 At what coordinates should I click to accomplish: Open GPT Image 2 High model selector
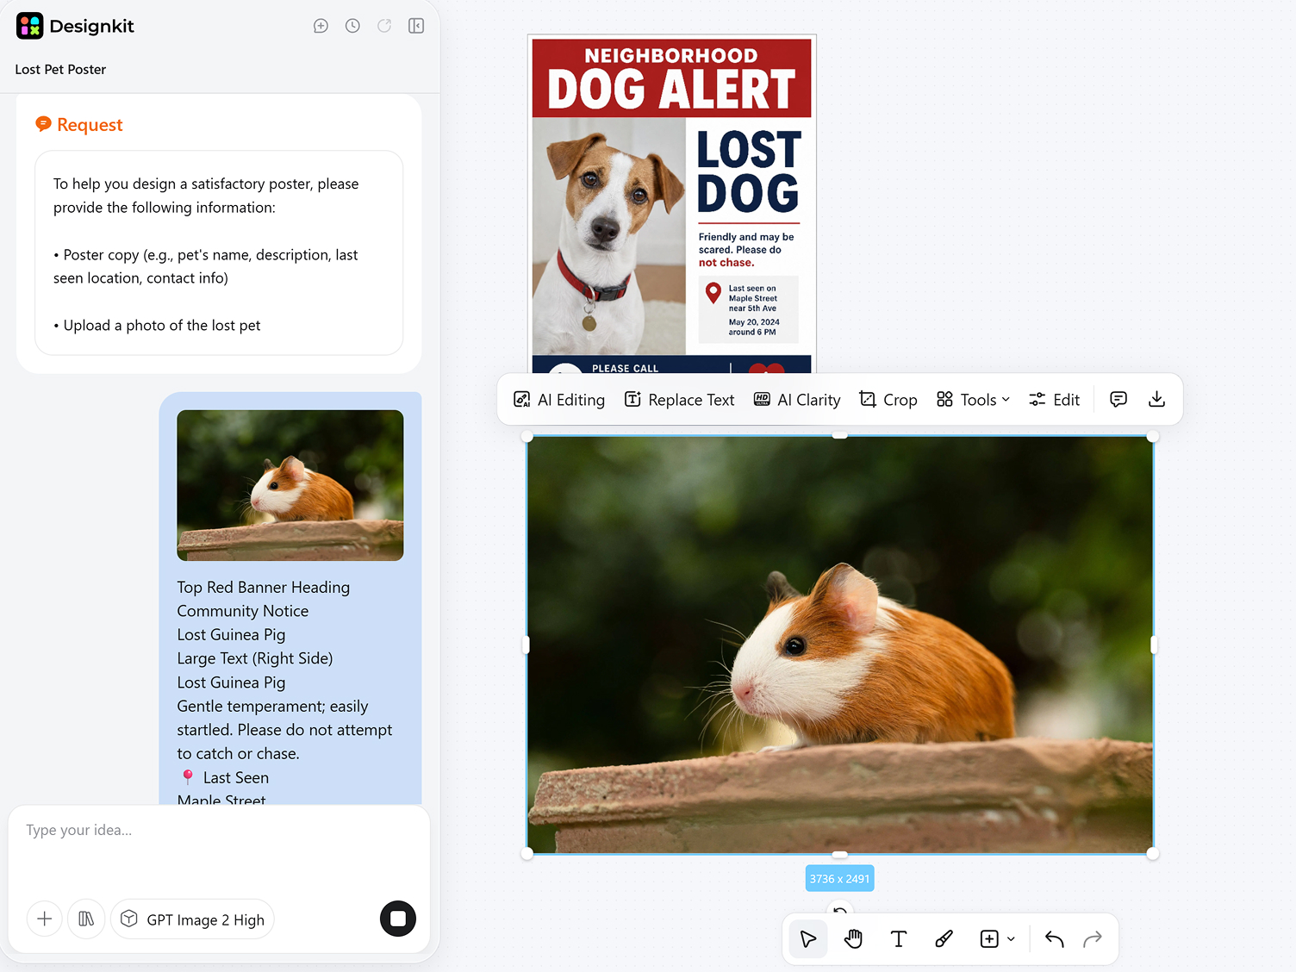(x=193, y=919)
